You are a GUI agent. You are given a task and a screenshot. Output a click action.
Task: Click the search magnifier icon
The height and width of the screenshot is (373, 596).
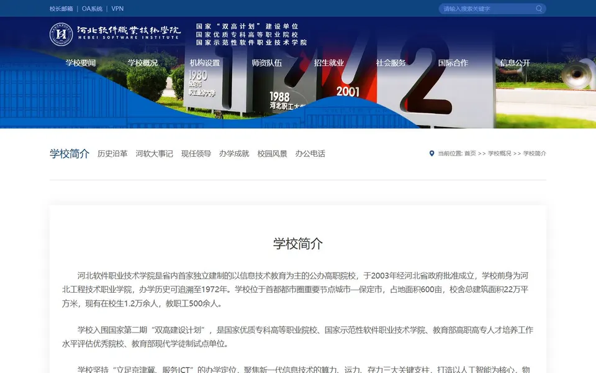coord(539,9)
